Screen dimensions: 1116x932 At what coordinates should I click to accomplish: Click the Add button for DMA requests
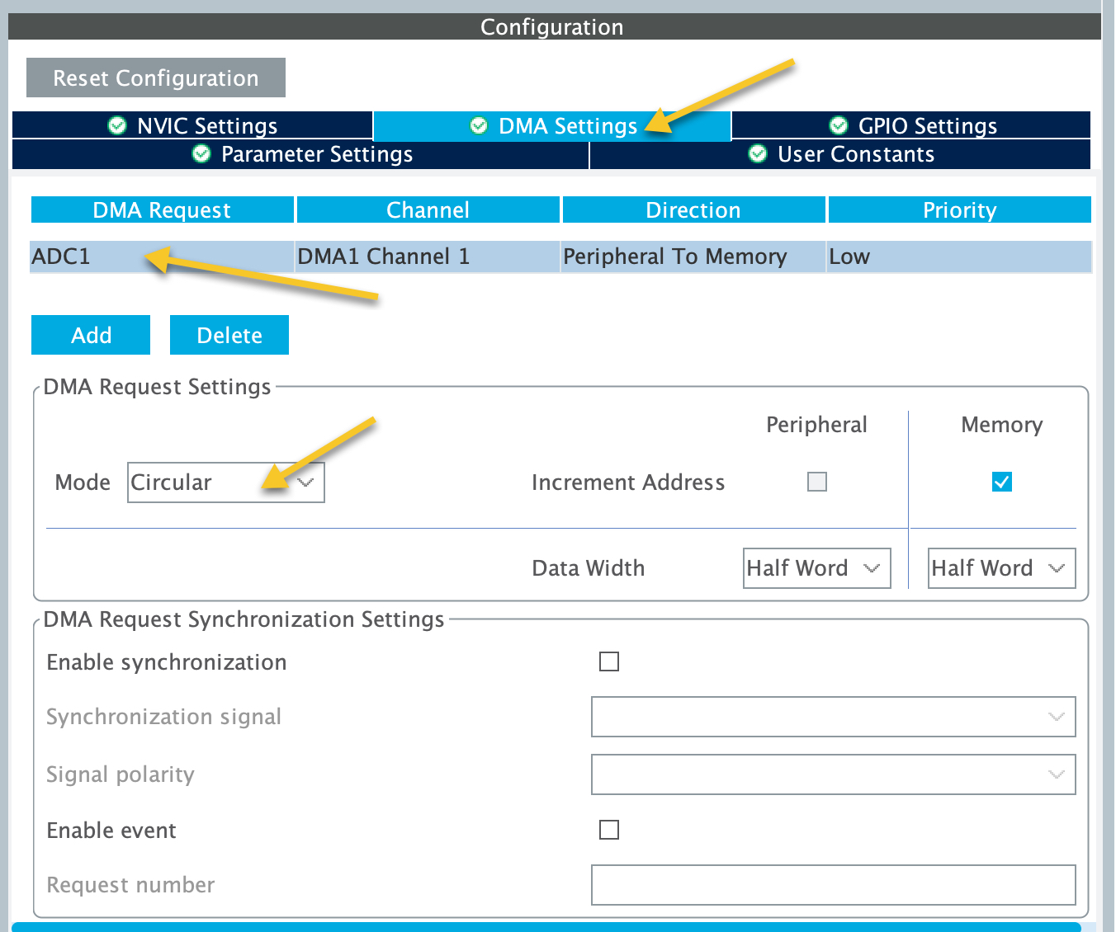(90, 335)
